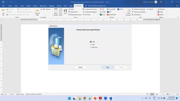Open Google Chrome from taskbar
Screen dimensions: 180x101
click(x=85, y=98)
